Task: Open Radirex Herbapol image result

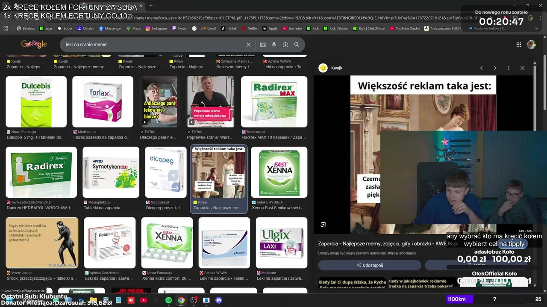Action: [41, 172]
